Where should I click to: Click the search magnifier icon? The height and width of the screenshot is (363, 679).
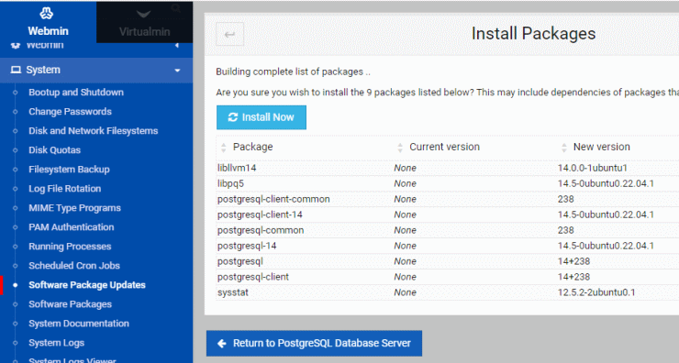click(x=176, y=7)
